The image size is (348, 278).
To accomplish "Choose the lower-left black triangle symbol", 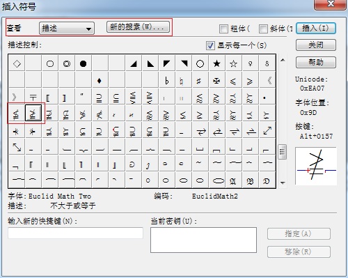I will [x=150, y=63].
